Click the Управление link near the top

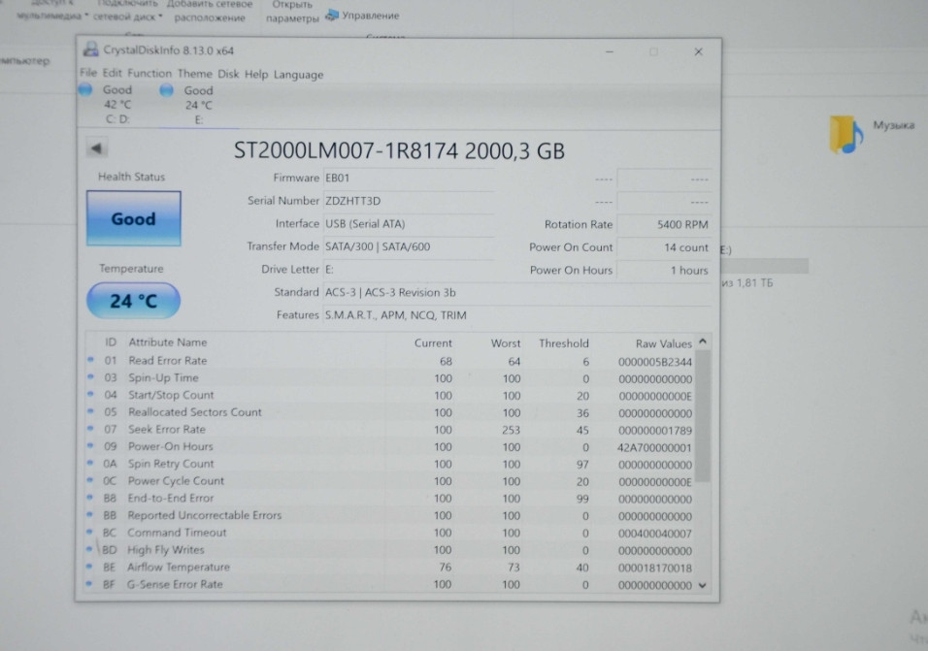(370, 16)
